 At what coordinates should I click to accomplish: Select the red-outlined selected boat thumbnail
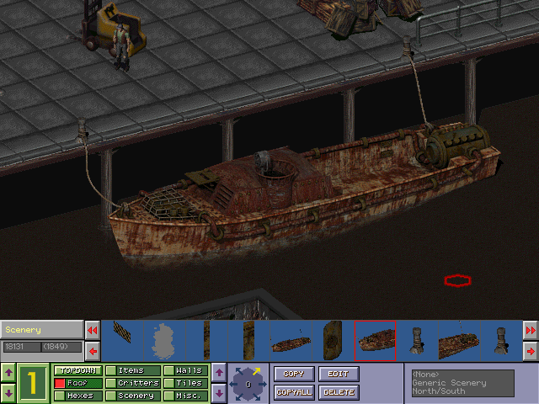pyautogui.click(x=375, y=340)
